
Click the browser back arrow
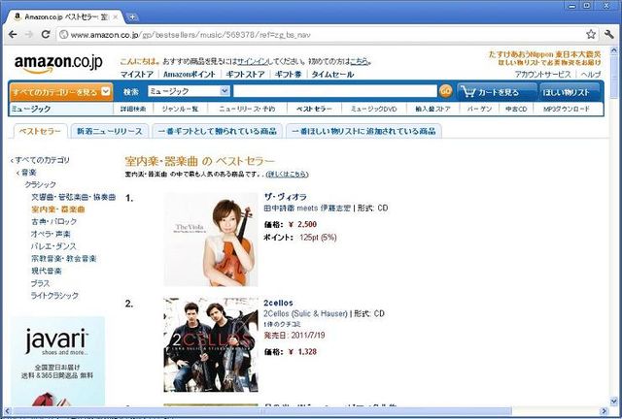[x=13, y=35]
